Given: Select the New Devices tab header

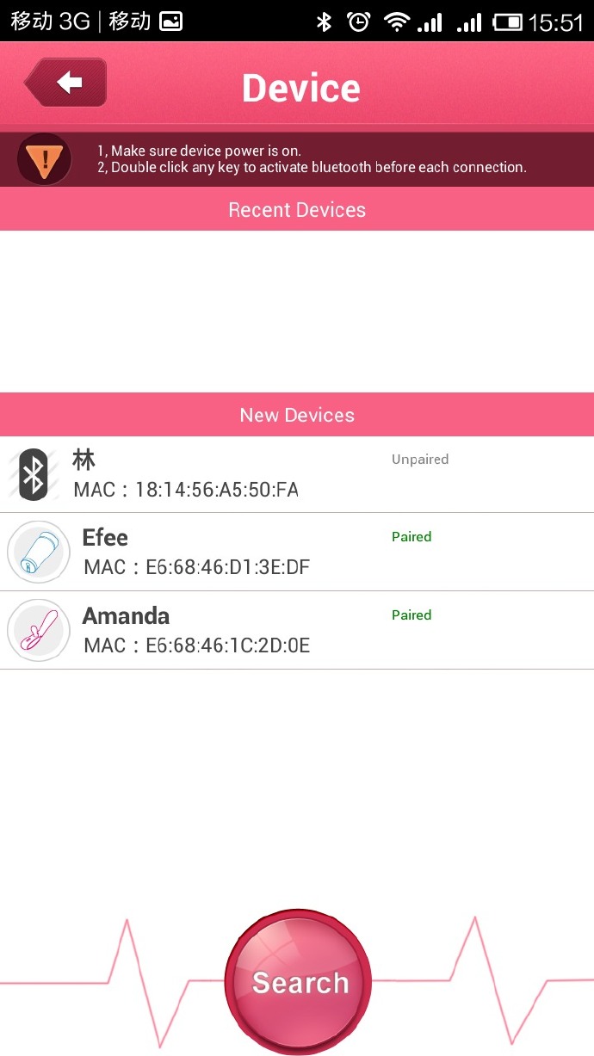Looking at the screenshot, I should point(297,414).
